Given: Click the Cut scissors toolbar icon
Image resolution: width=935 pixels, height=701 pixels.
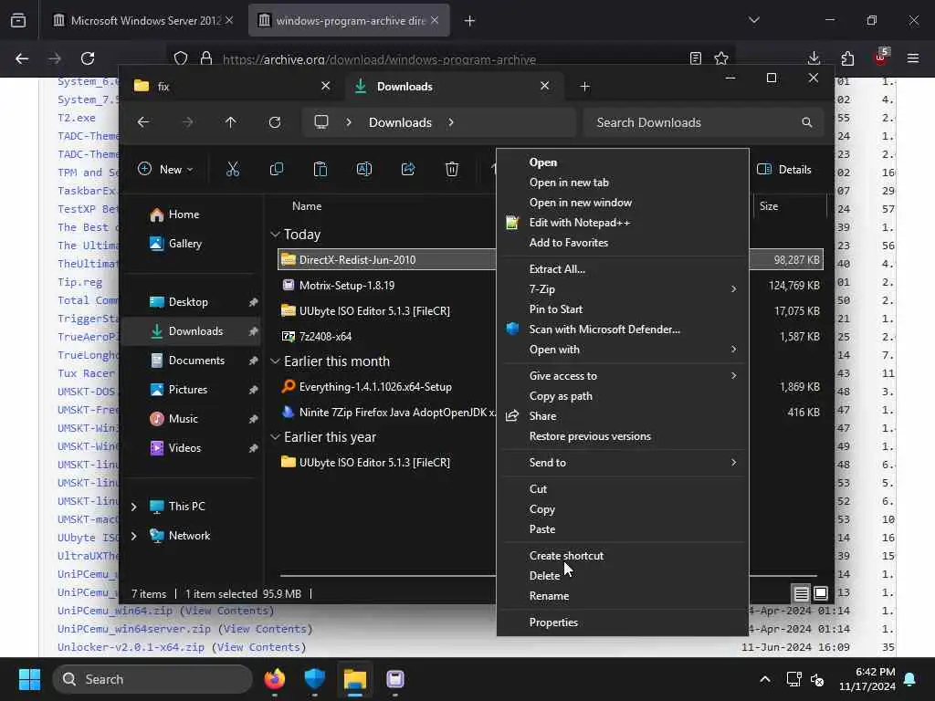Looking at the screenshot, I should point(233,169).
